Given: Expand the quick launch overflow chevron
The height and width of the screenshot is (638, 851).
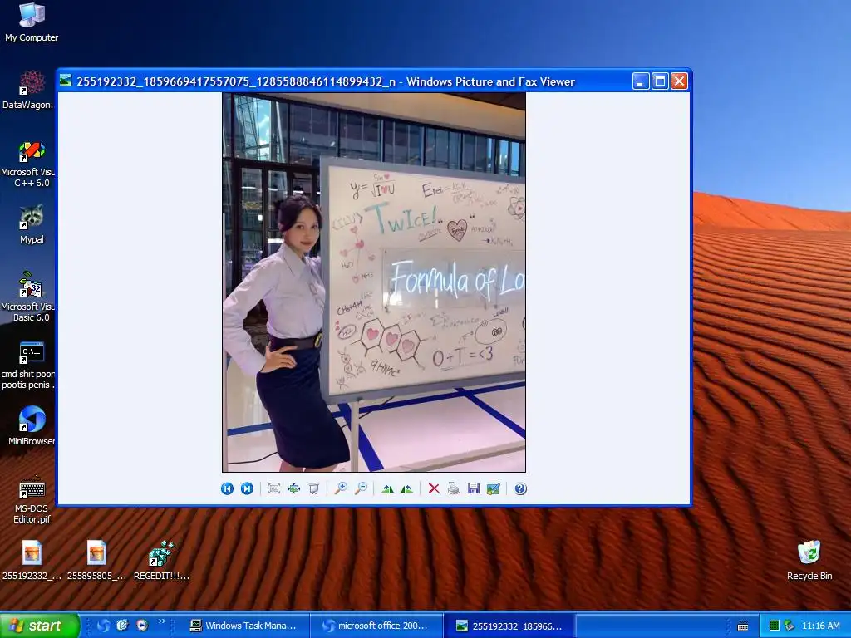Looking at the screenshot, I should click(162, 621).
